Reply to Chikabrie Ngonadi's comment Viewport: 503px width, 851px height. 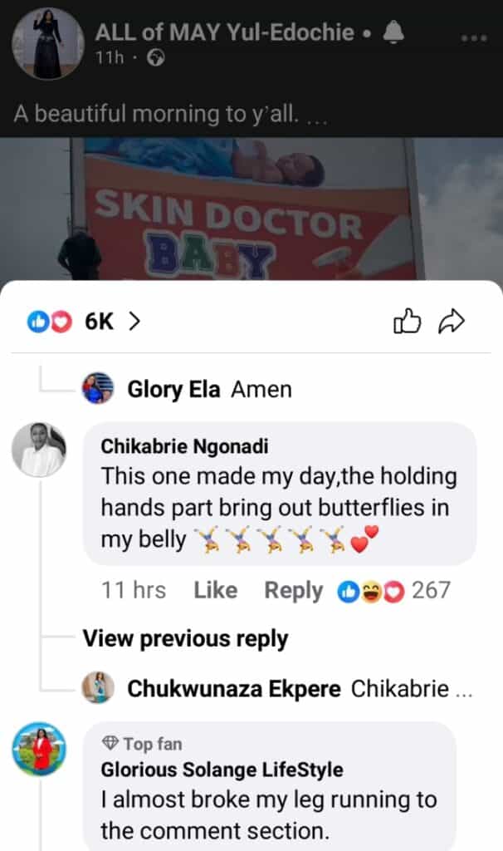coord(293,590)
